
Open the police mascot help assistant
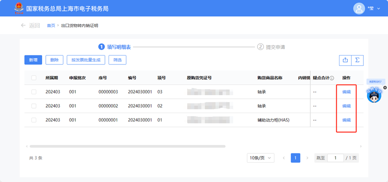(374, 95)
